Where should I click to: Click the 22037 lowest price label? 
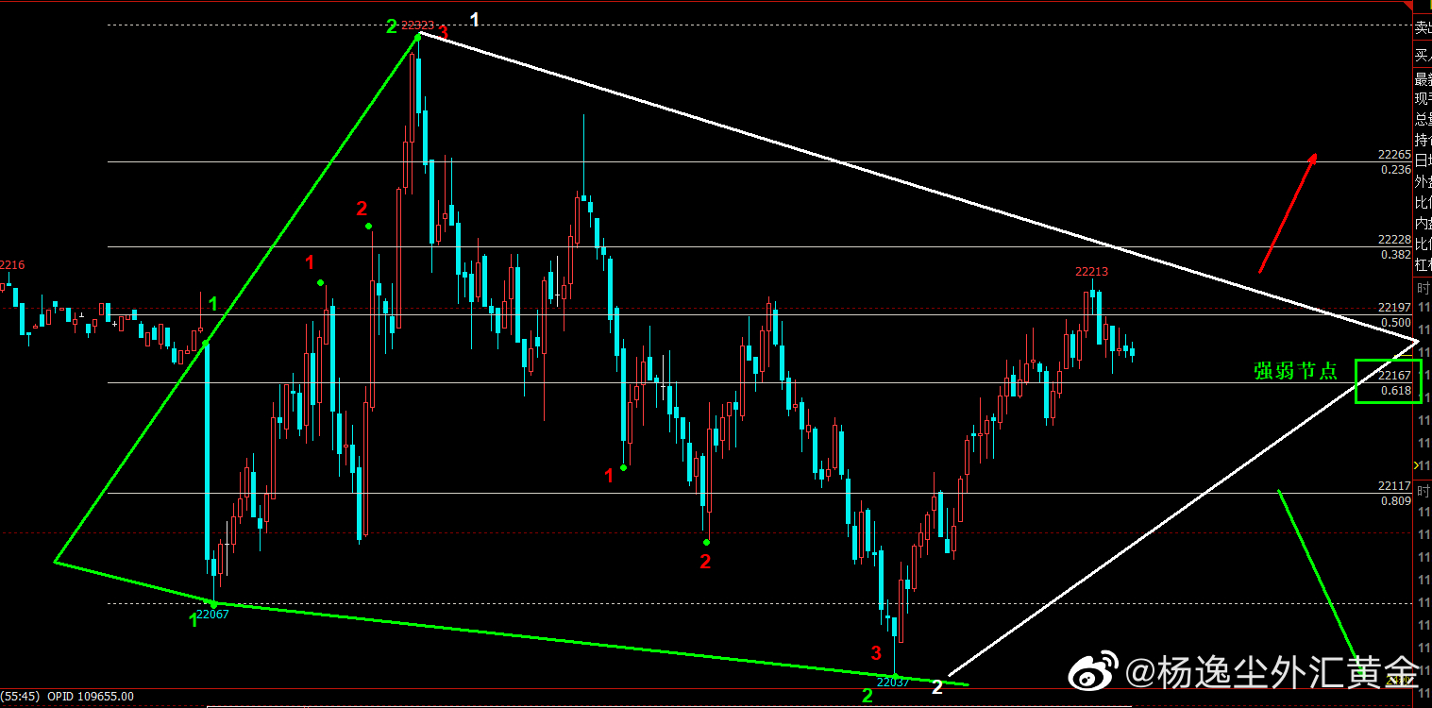coord(893,682)
